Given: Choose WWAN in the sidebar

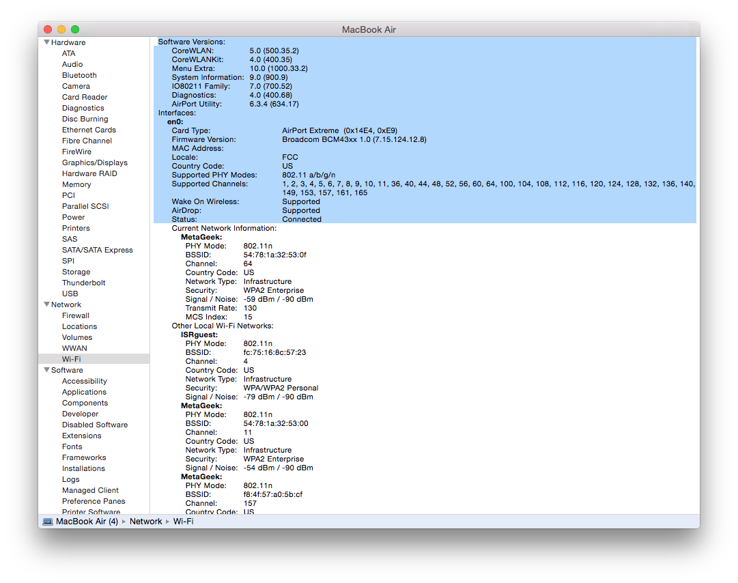Looking at the screenshot, I should [74, 348].
